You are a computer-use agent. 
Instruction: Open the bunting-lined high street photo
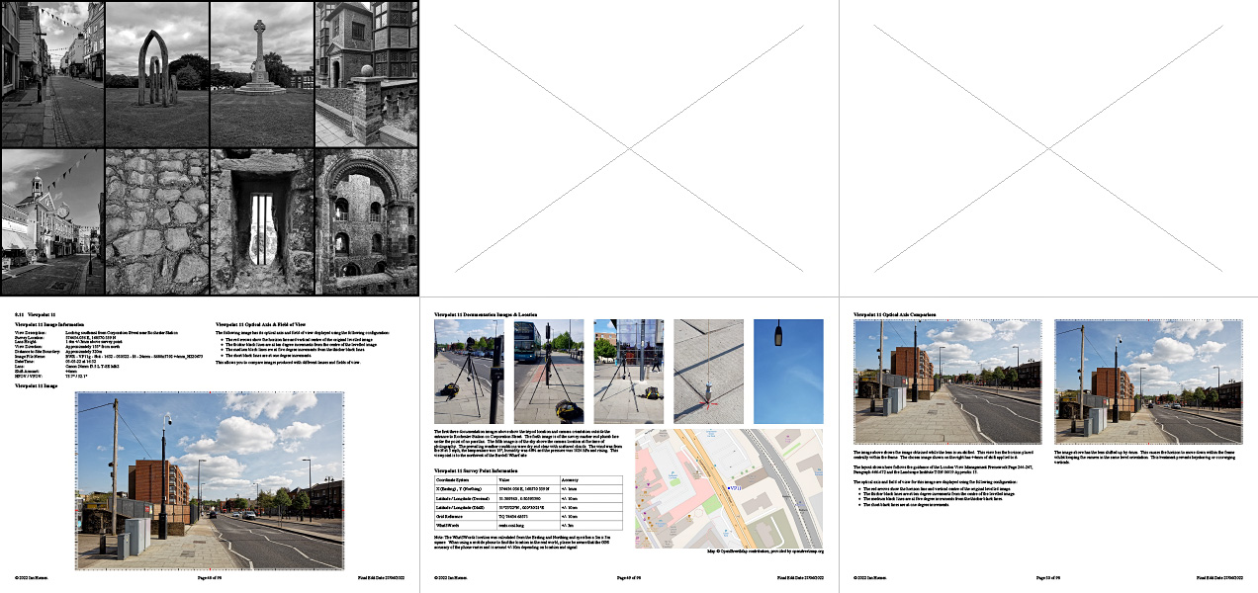pyautogui.click(x=51, y=74)
